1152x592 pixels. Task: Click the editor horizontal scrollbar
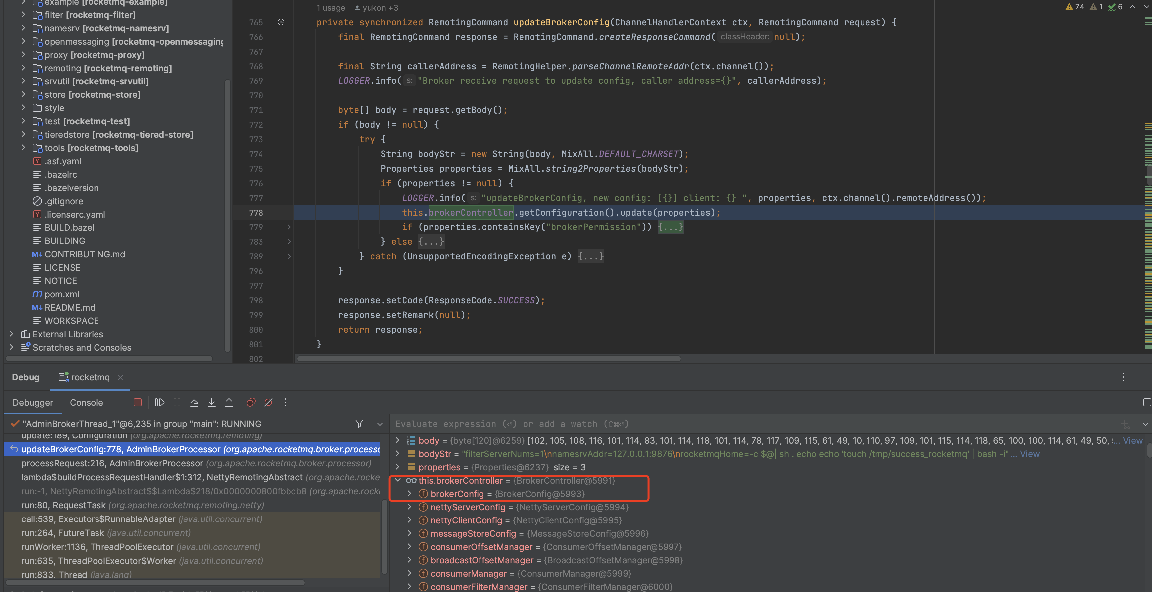pos(489,358)
